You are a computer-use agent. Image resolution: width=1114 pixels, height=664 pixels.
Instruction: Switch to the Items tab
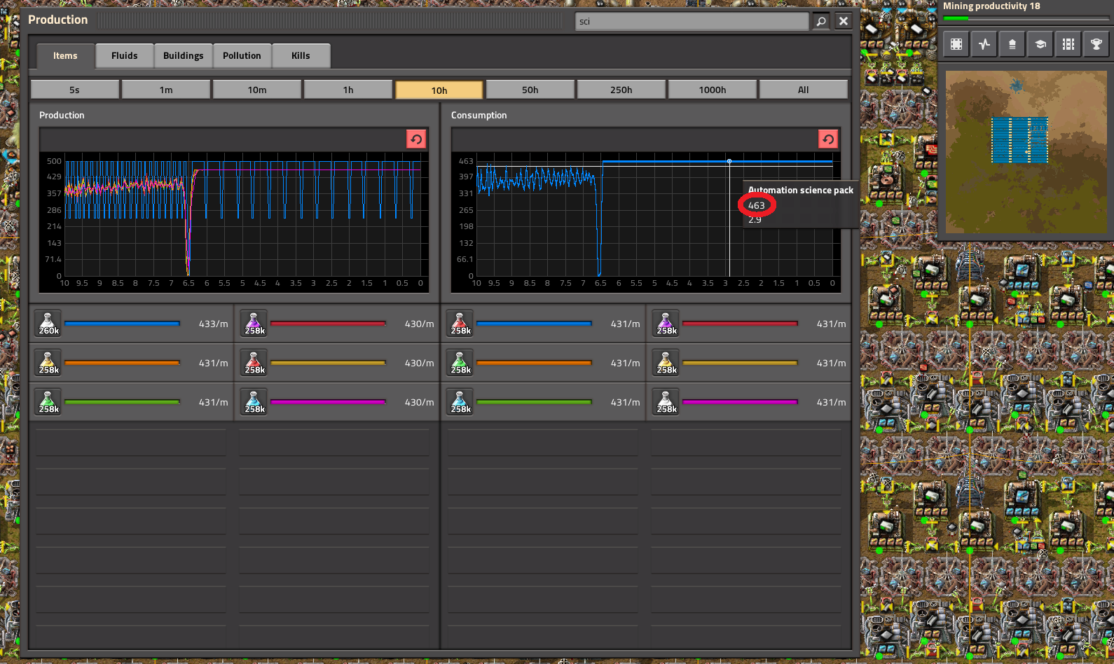[x=65, y=56]
